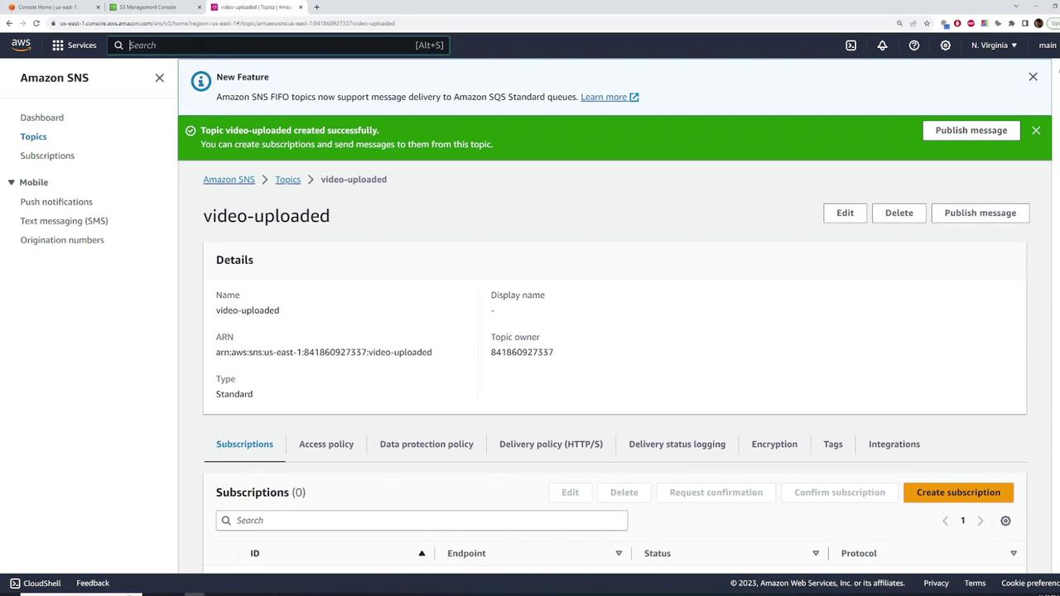Dismiss the green success notification

[x=1036, y=131]
